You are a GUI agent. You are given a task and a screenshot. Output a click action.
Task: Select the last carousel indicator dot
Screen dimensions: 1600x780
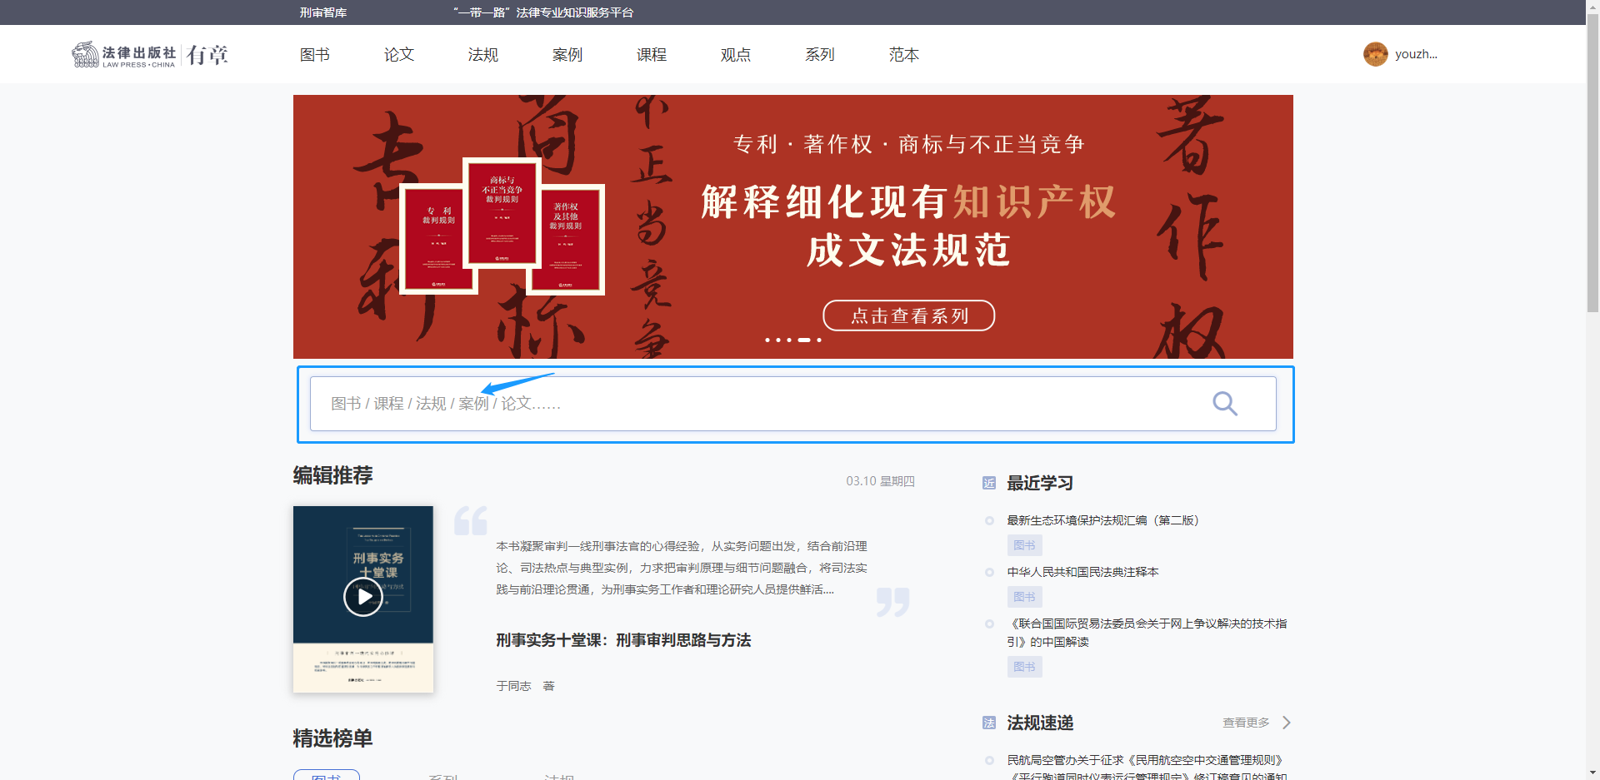pyautogui.click(x=819, y=340)
